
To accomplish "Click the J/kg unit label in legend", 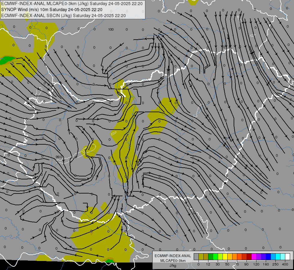I will [x=173, y=265].
